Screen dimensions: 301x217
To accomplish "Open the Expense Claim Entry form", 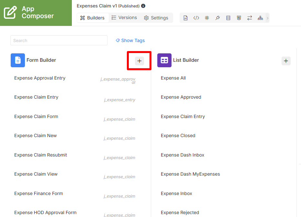I will point(36,97).
